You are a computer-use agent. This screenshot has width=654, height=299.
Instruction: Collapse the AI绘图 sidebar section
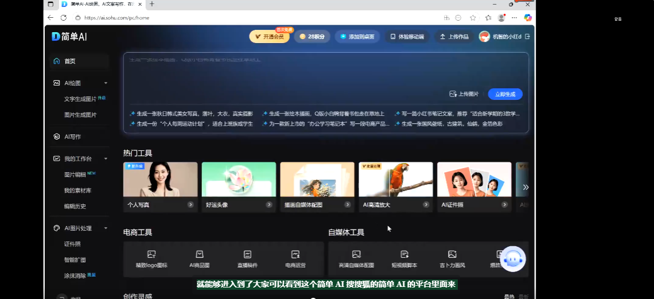coord(106,83)
